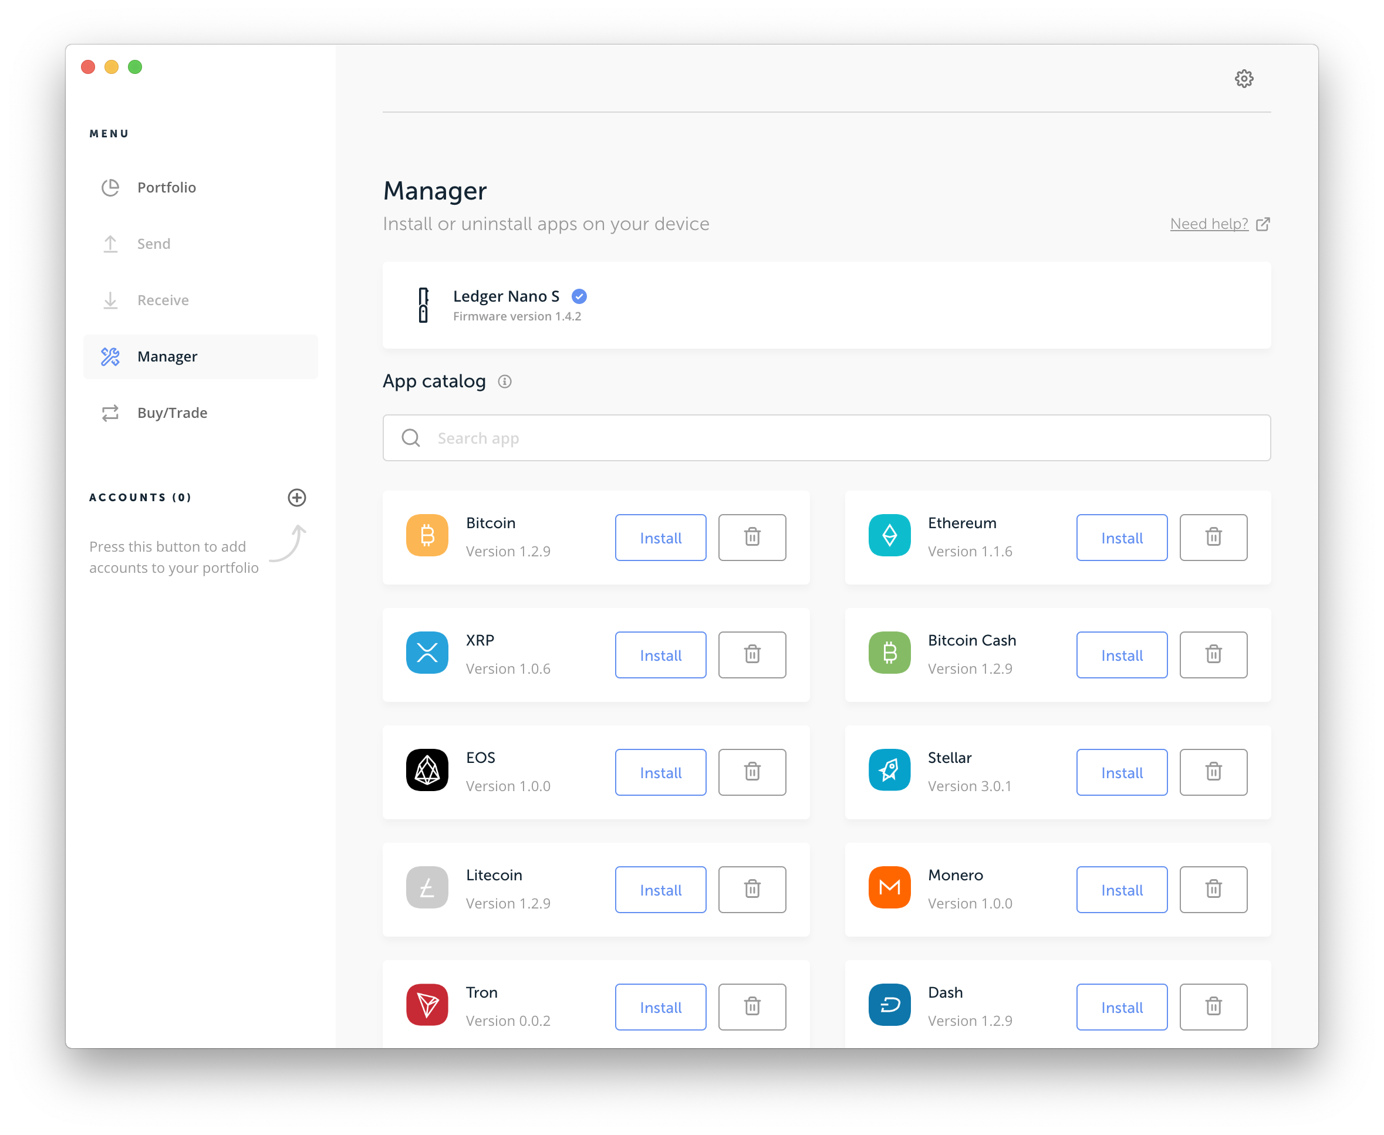The image size is (1384, 1135).
Task: Click the Receive download arrow icon
Action: click(x=110, y=300)
